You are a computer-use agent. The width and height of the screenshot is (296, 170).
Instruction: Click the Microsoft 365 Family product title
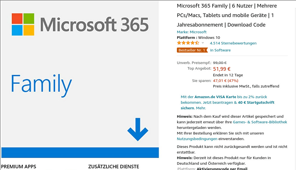coord(226,15)
